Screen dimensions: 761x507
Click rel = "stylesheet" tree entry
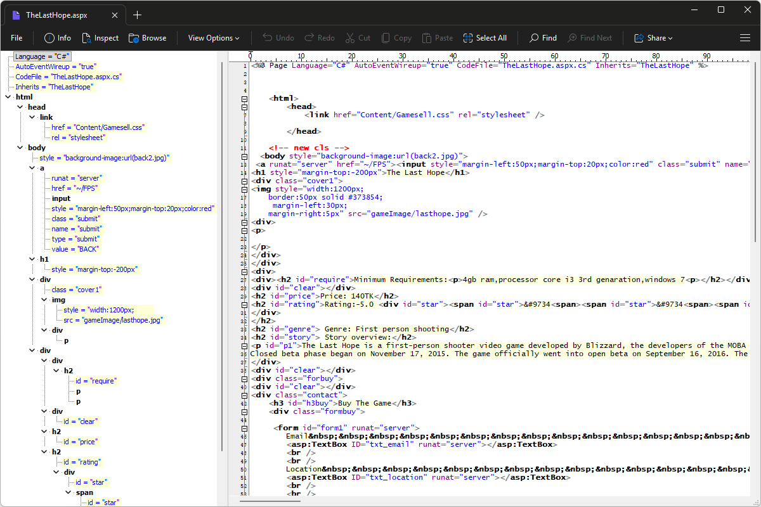pyautogui.click(x=78, y=138)
